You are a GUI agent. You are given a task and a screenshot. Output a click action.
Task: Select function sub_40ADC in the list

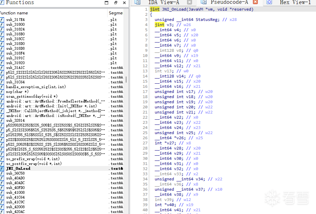(15, 183)
